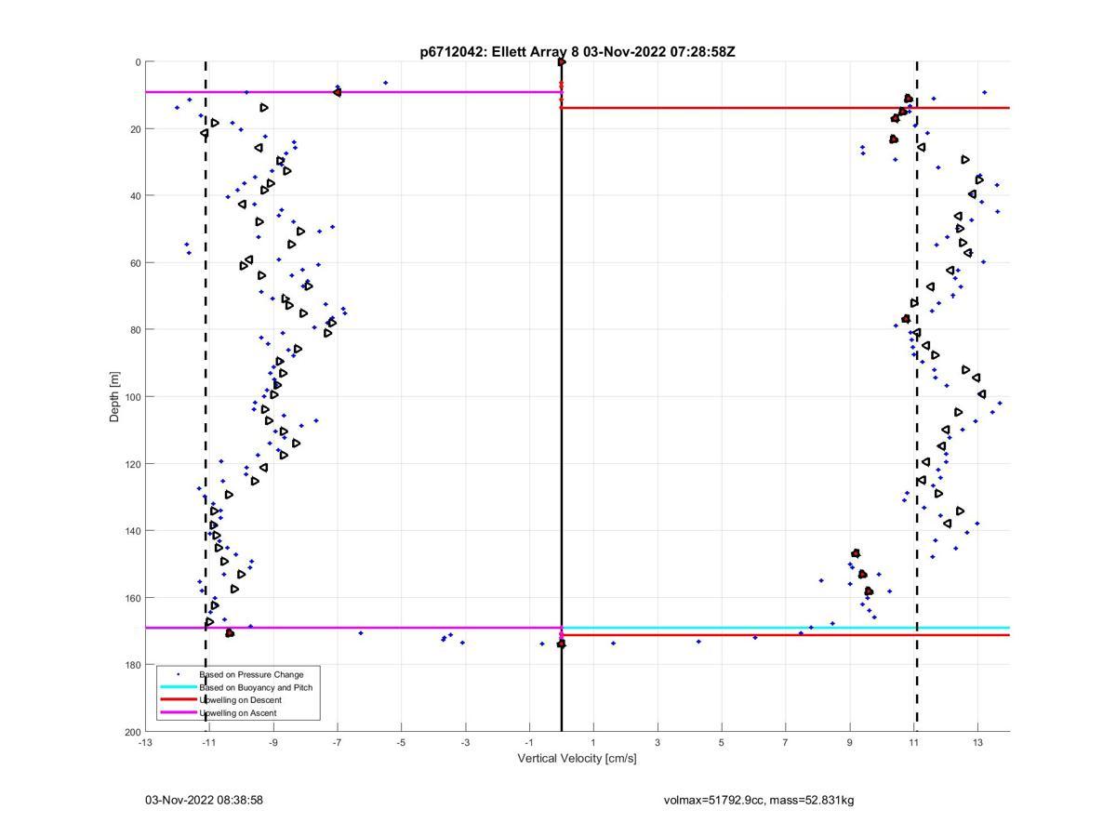Viewport: 1116px width, 823px height.
Task: Click the upper magenta ascent line near 9 m
Action: (x=353, y=92)
